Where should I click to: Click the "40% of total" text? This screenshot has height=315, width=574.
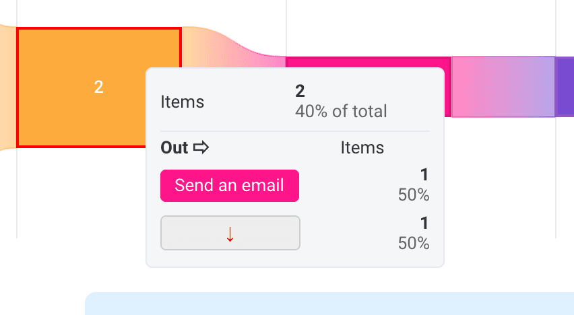(341, 111)
